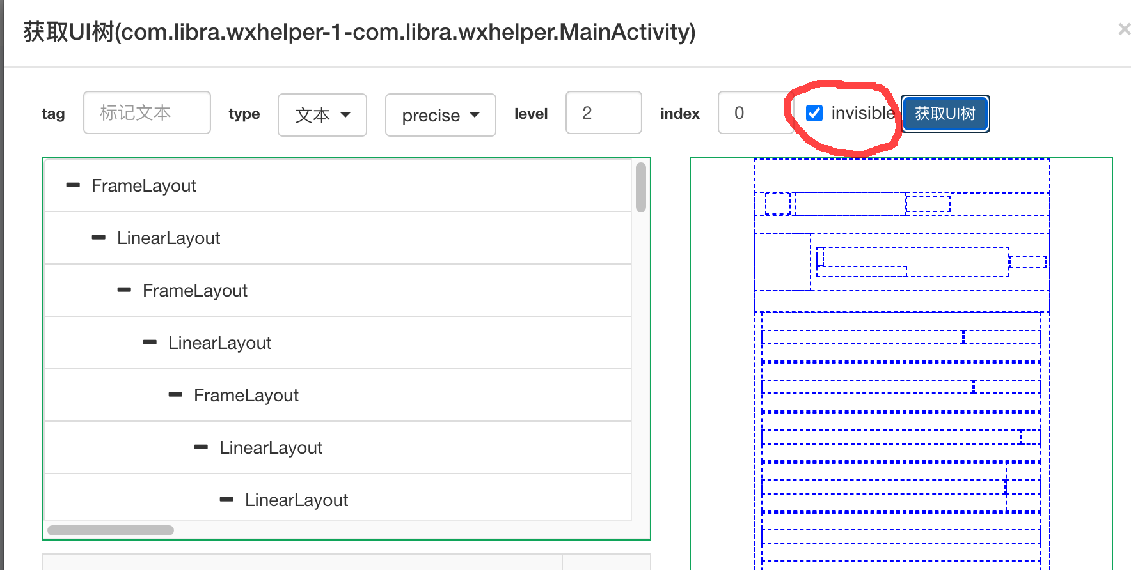Toggle the invisible checkbox
Screen dimensions: 1131x570
tap(814, 113)
